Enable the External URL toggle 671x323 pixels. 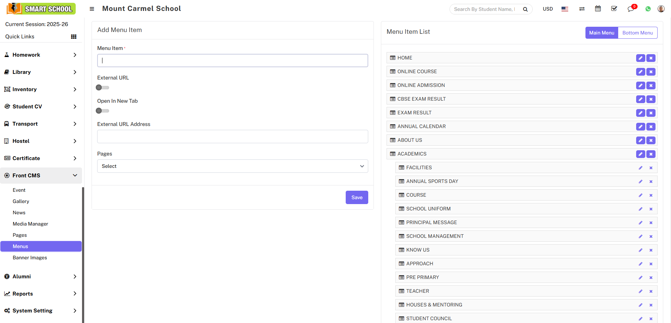[x=102, y=87]
